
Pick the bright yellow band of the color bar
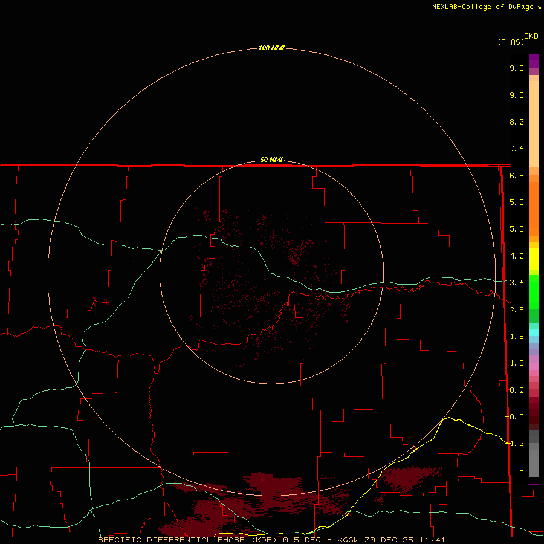534,259
